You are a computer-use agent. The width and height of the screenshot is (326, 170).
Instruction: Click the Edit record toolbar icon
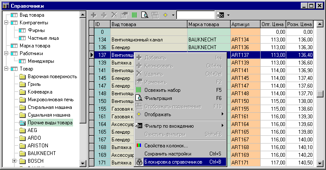pyautogui.click(x=124, y=15)
